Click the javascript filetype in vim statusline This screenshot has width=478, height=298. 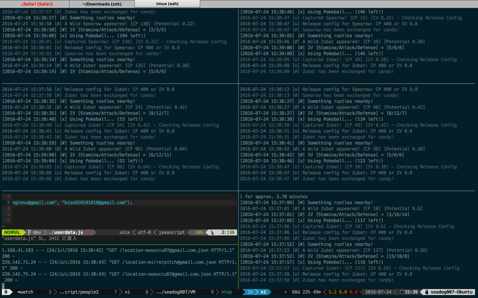tap(171, 232)
